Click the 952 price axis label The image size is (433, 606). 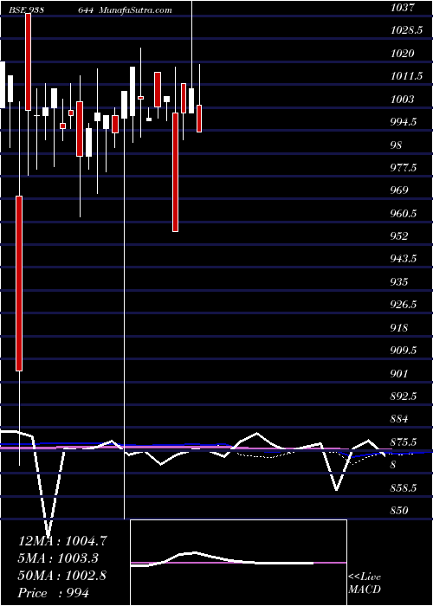pyautogui.click(x=400, y=236)
